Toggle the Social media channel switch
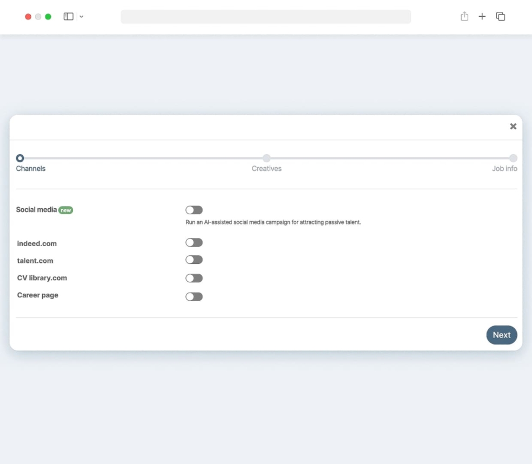This screenshot has width=532, height=464. (194, 210)
